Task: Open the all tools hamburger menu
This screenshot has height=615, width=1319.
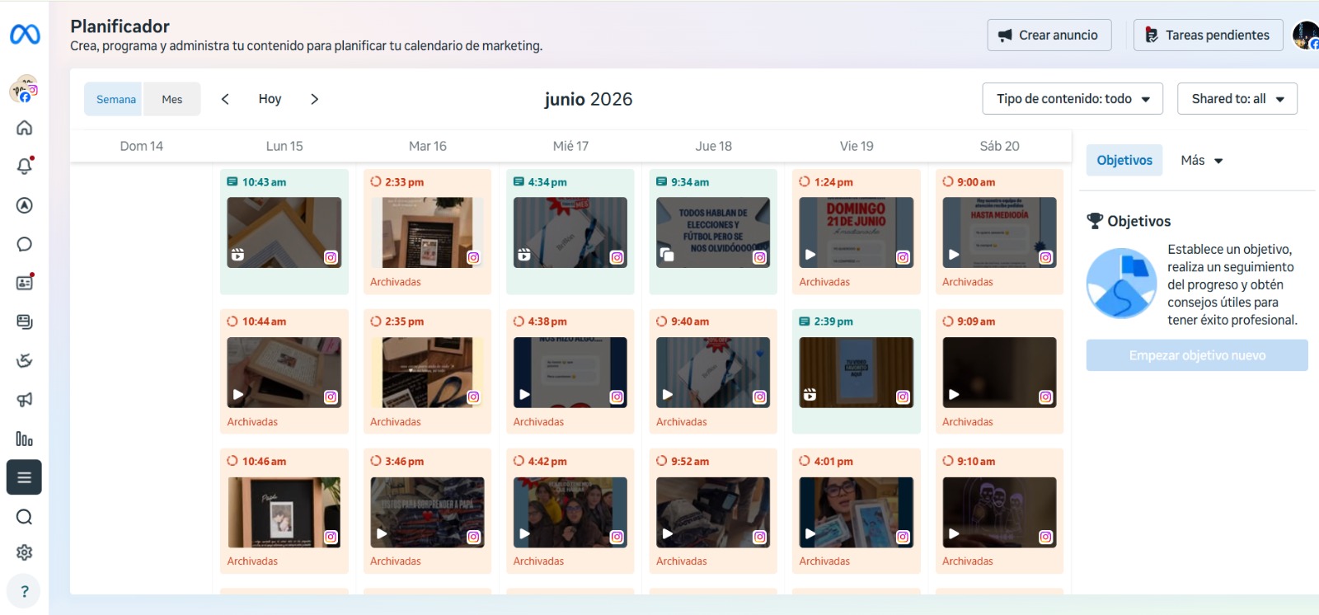Action: point(24,477)
